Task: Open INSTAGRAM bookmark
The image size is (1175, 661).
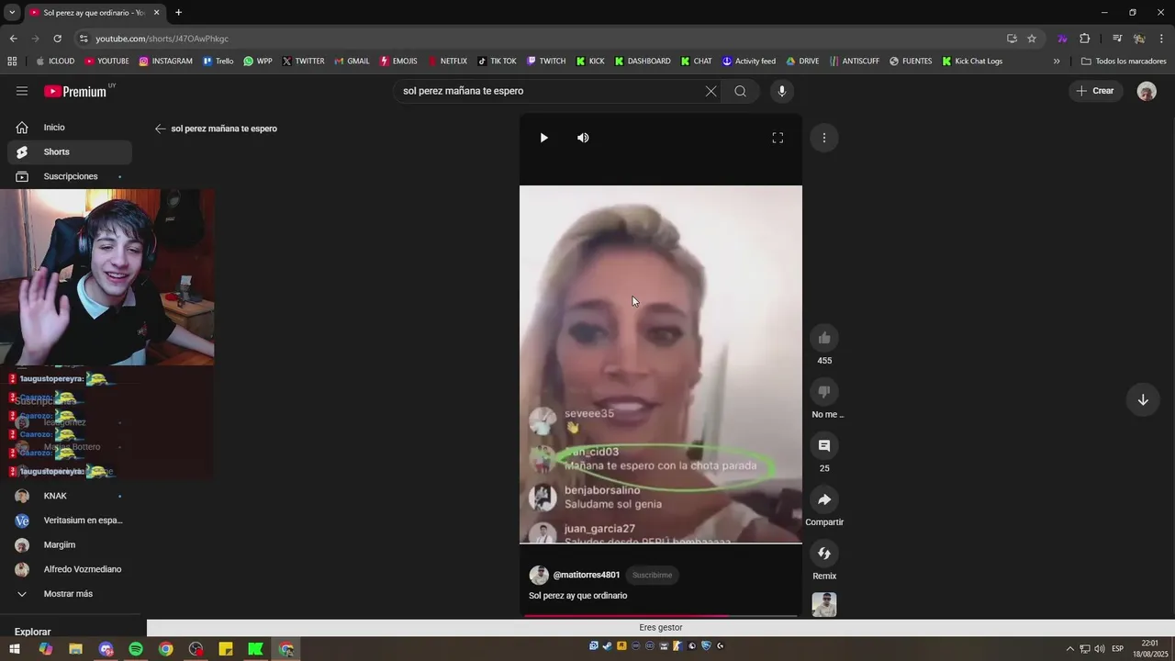Action: pos(166,62)
